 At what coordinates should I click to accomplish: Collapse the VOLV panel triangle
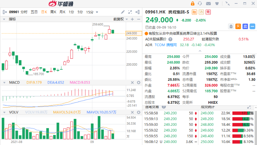tap(4, 112)
